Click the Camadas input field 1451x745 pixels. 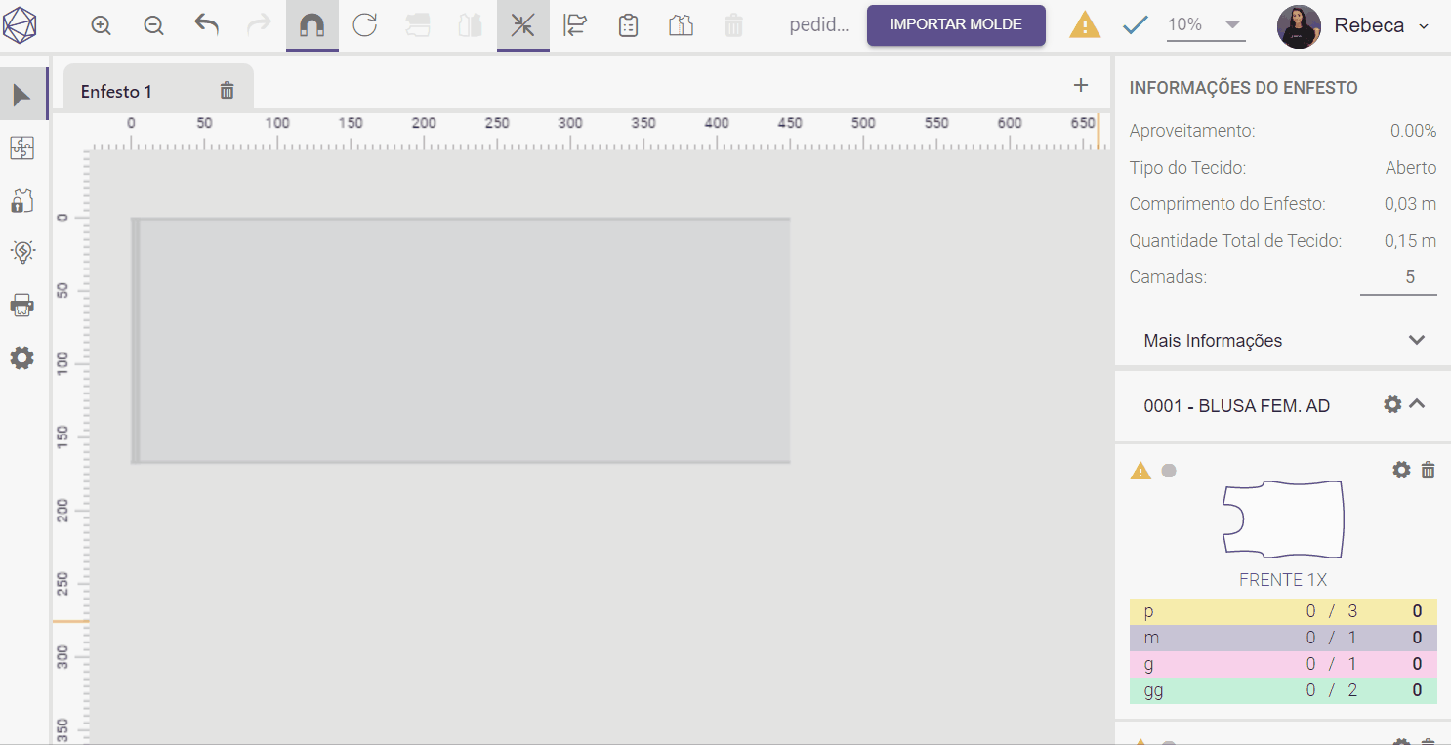click(x=1398, y=278)
